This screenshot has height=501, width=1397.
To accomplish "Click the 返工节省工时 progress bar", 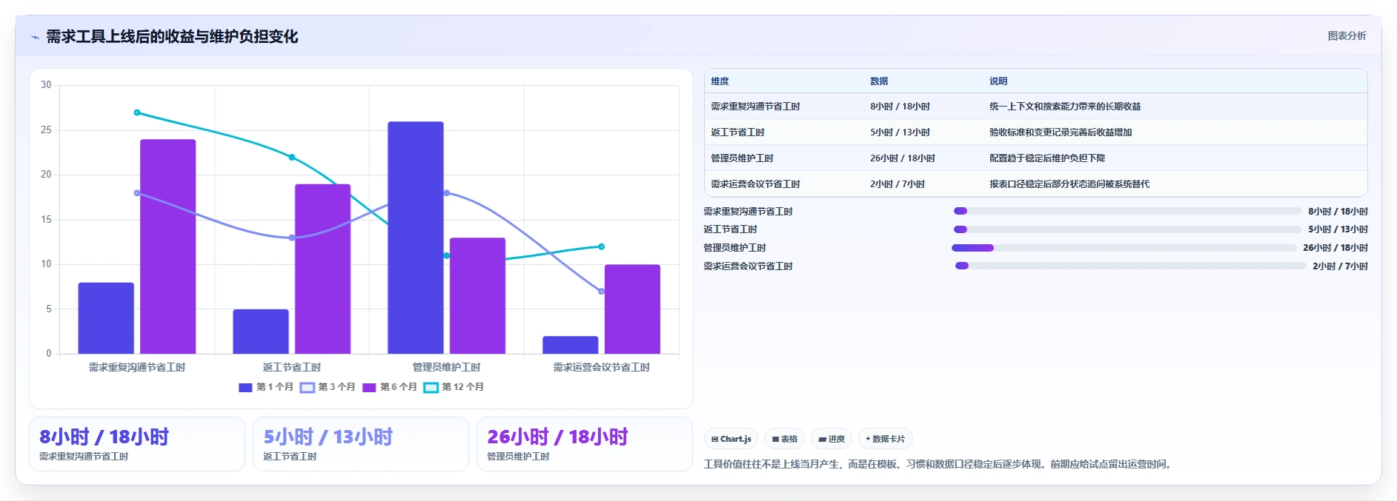I will coord(1127,229).
